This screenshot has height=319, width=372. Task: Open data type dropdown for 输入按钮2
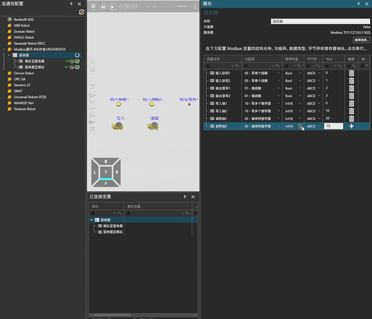(300, 80)
